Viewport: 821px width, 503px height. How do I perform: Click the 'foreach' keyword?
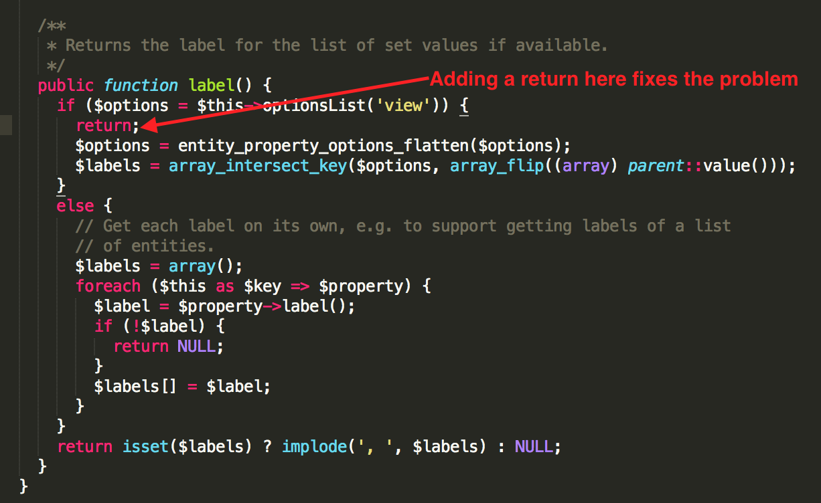(x=108, y=286)
